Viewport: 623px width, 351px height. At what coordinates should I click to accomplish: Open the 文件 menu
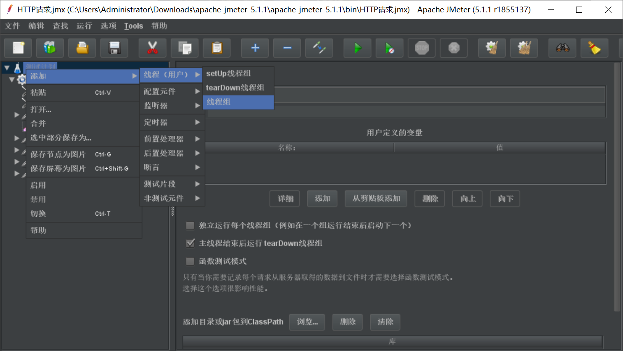[12, 26]
